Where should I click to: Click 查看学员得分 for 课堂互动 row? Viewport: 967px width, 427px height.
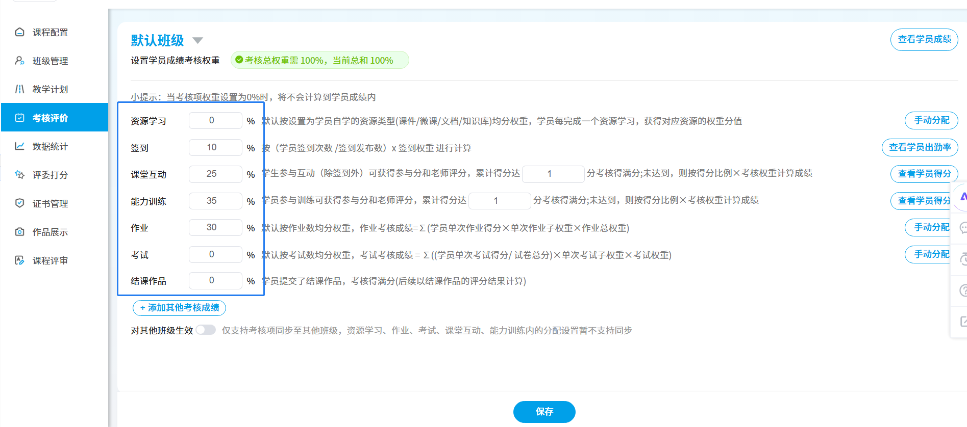click(x=924, y=174)
